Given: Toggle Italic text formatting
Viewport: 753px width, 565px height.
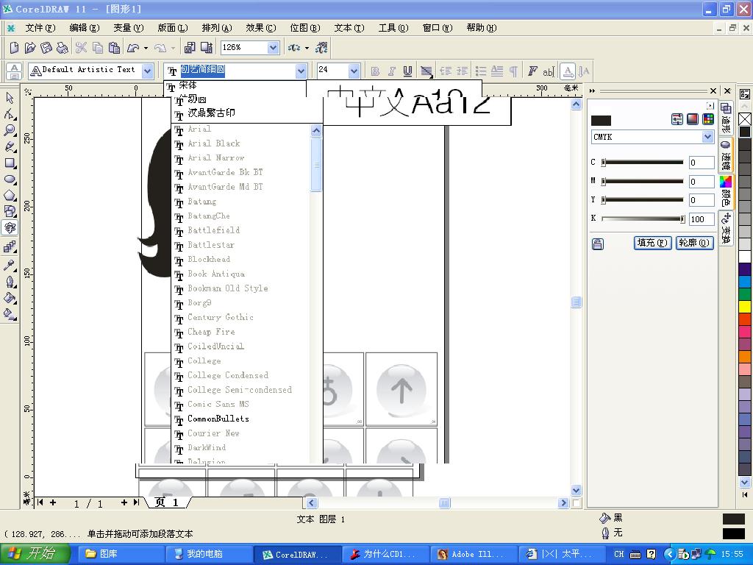Looking at the screenshot, I should tap(391, 71).
